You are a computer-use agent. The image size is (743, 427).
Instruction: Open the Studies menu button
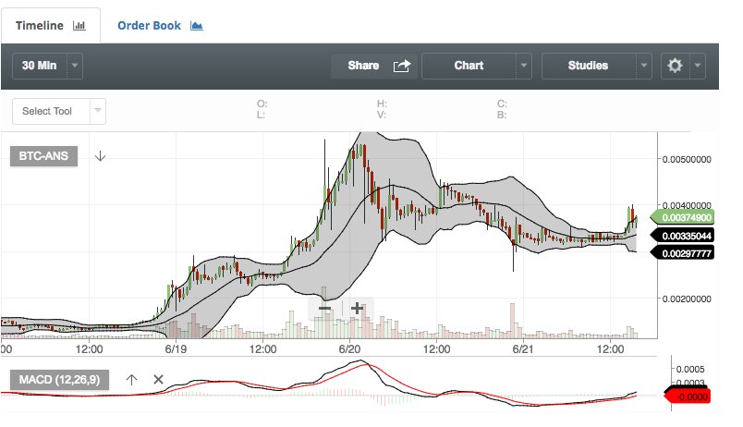pos(588,66)
